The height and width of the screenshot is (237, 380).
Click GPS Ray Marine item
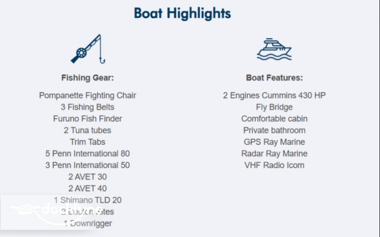(x=274, y=142)
